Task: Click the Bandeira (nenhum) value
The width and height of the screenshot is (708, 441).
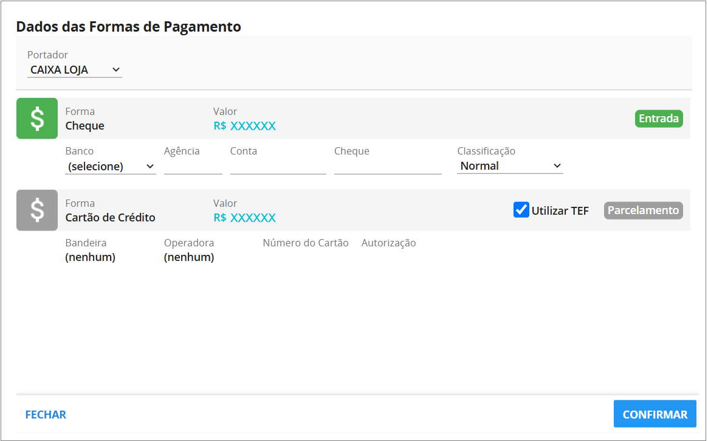Action: coord(90,257)
